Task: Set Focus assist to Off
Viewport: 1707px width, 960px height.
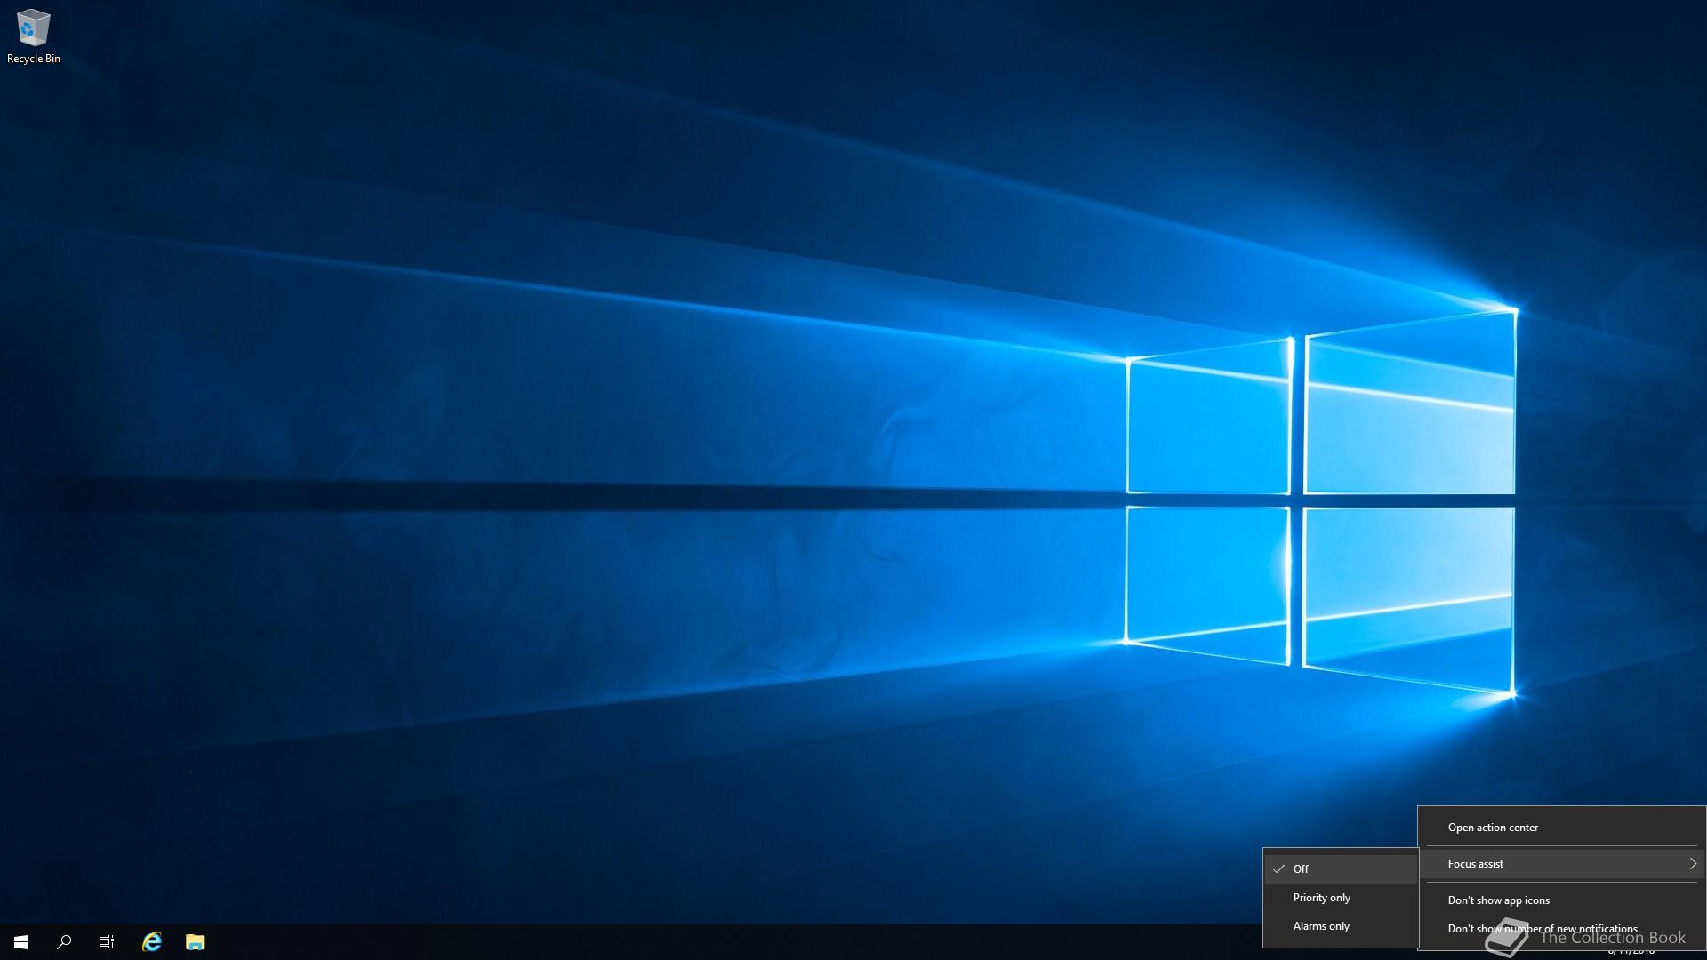Action: pos(1341,869)
